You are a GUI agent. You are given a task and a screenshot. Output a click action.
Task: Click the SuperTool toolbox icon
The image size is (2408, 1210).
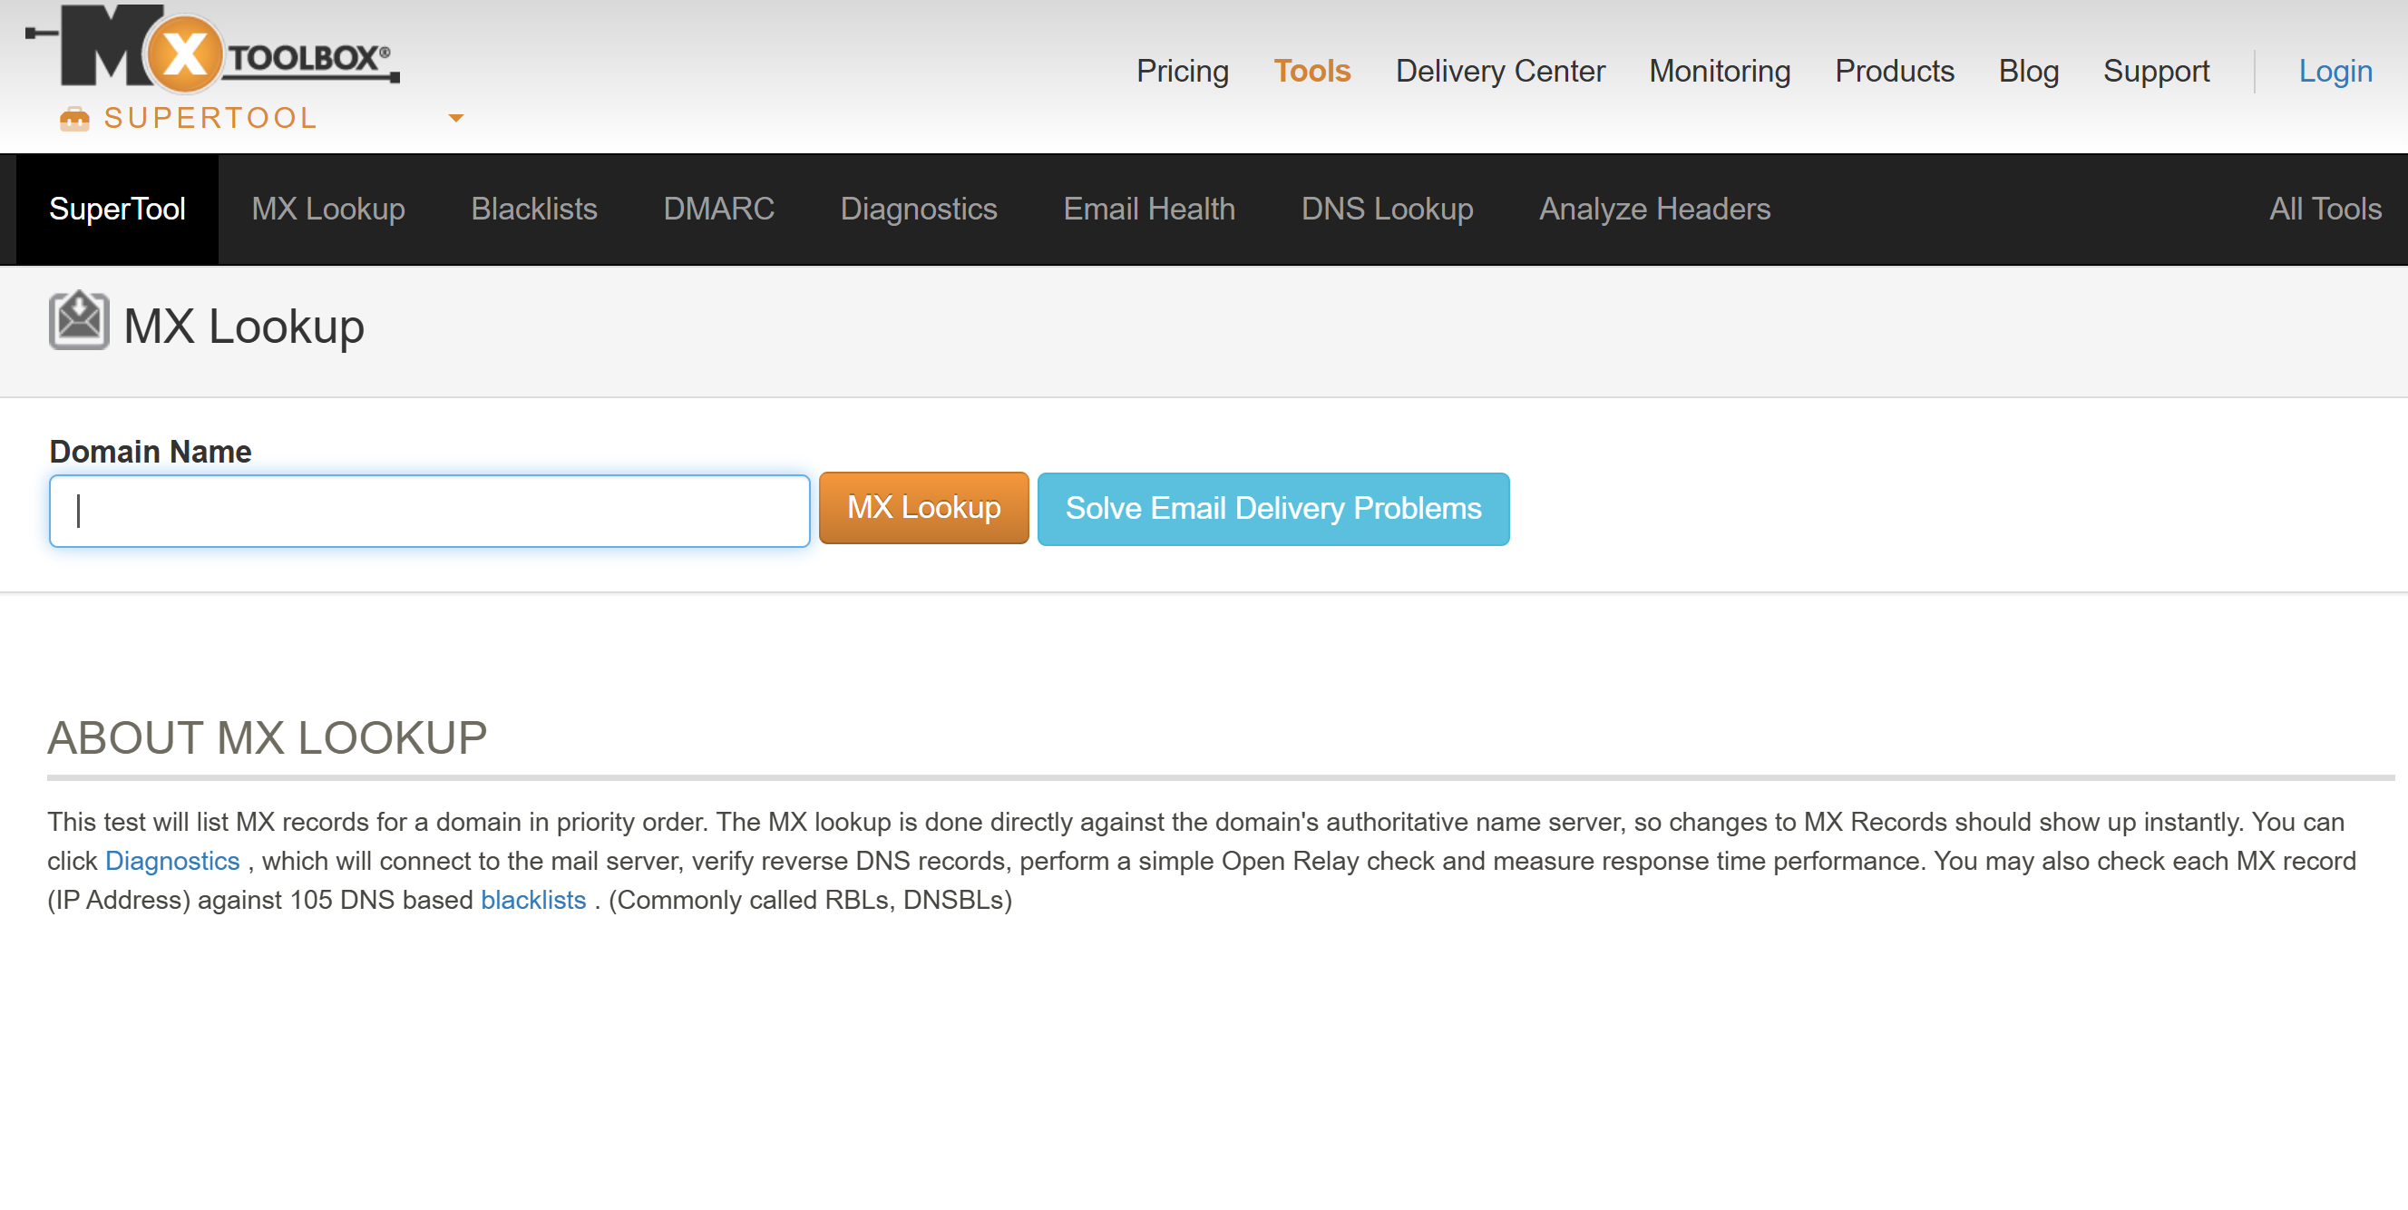[x=74, y=119]
